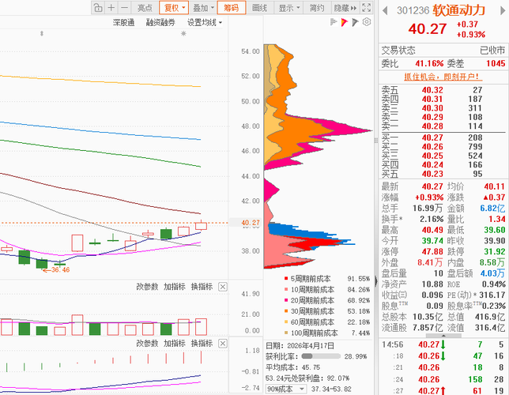Click 60周期前成本 legend entry
The image size is (509, 395).
[x=327, y=322]
